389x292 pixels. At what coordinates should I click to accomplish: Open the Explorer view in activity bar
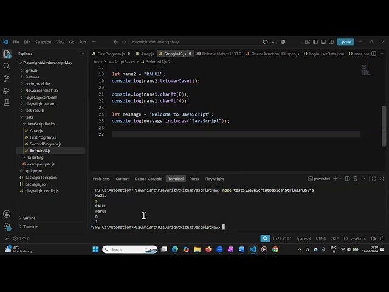coord(7,54)
